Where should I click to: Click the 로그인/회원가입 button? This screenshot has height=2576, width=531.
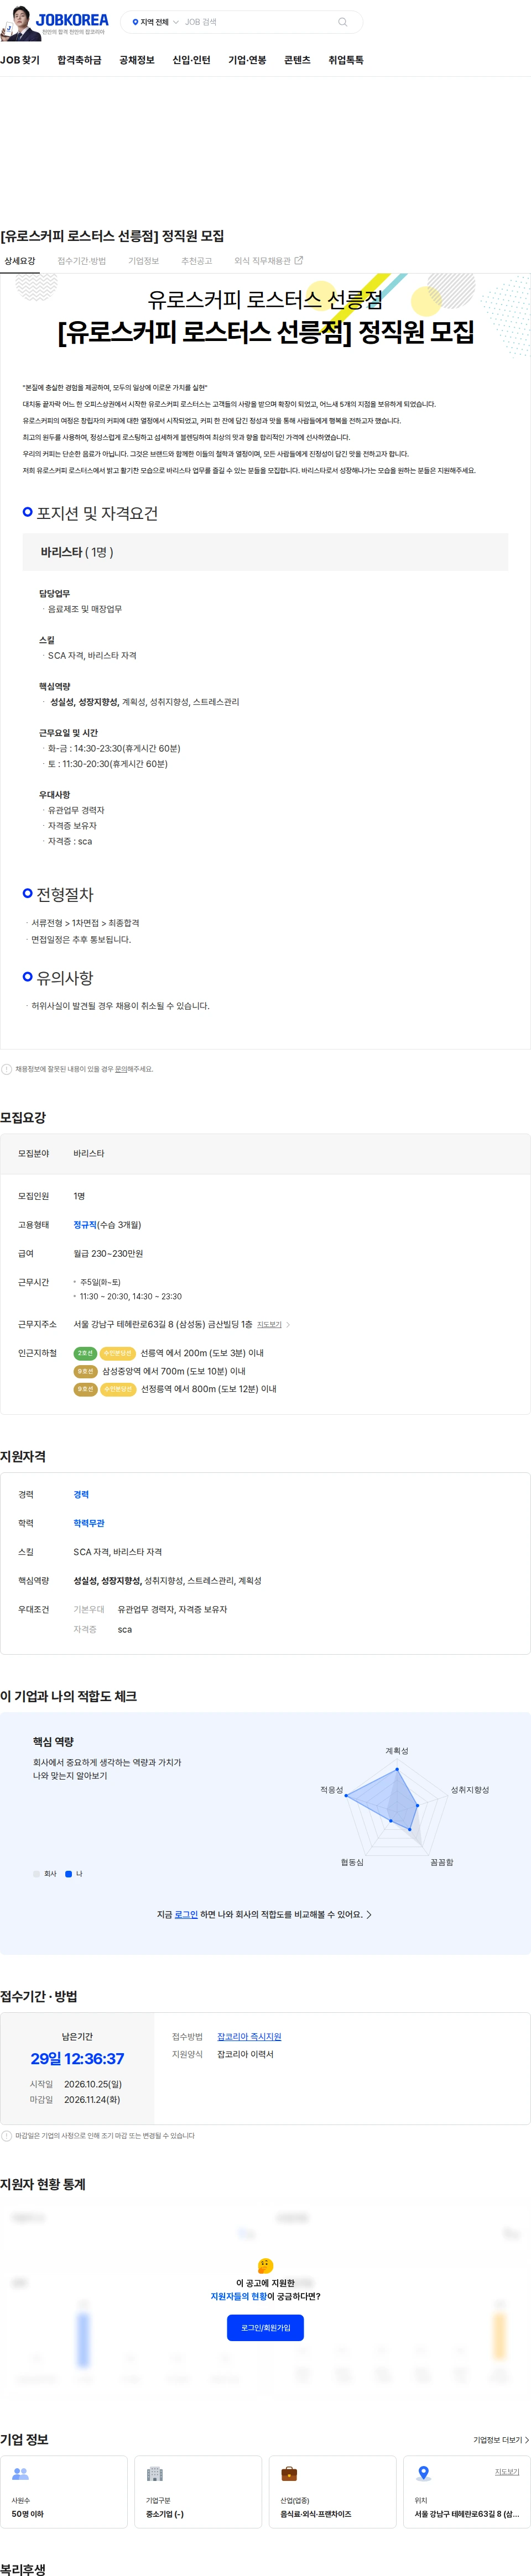265,2328
